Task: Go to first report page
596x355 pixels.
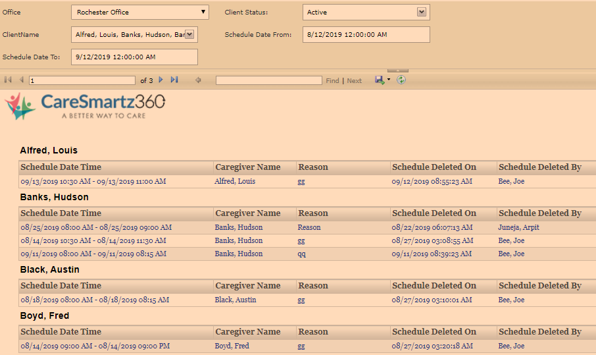Action: [8, 80]
